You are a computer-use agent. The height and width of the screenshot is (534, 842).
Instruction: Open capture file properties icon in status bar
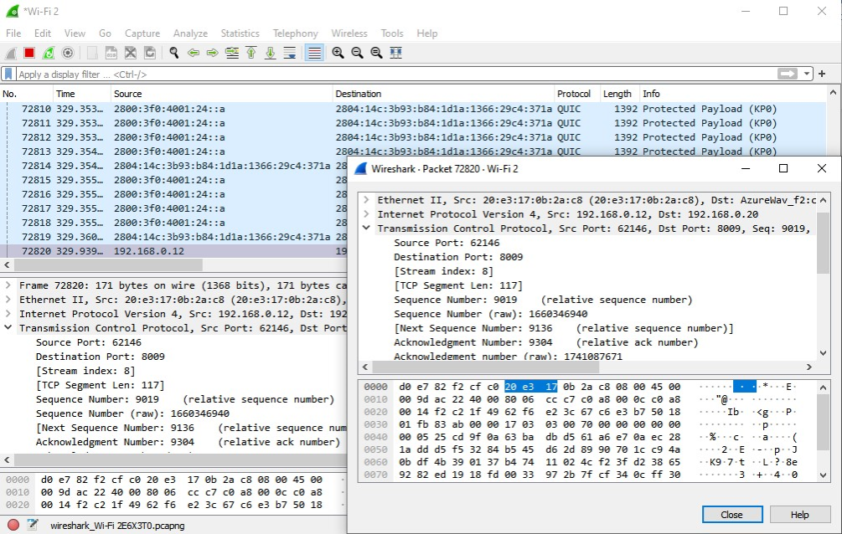(x=32, y=525)
